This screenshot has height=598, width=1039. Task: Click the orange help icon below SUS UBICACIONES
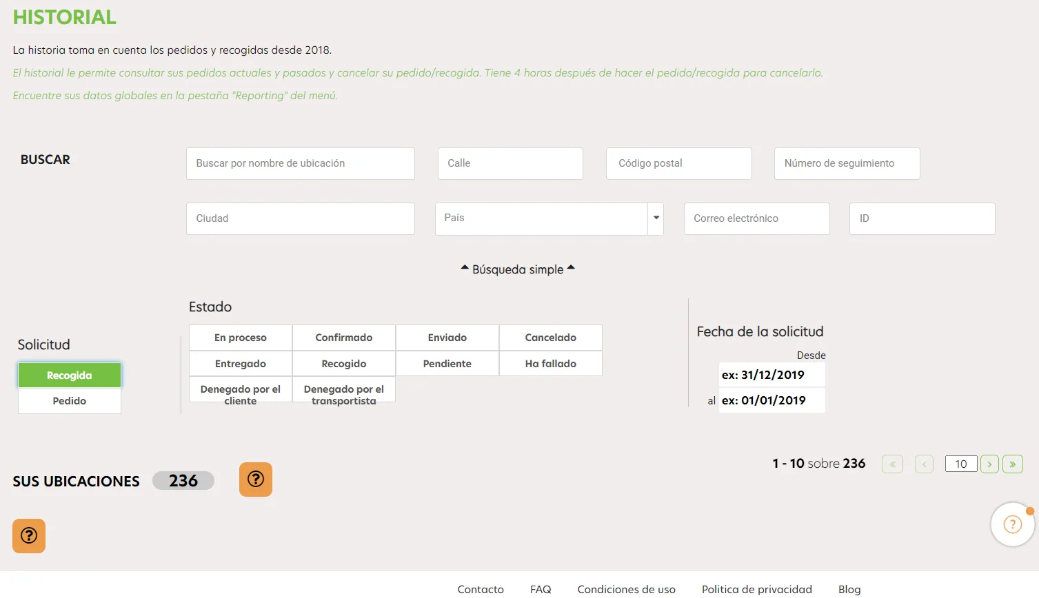coord(29,536)
